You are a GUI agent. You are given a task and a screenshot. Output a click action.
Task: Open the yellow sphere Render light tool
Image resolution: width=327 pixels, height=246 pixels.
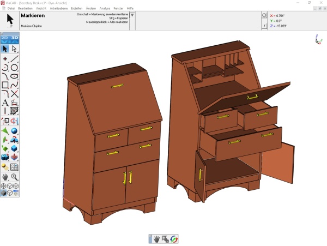pos(5,167)
